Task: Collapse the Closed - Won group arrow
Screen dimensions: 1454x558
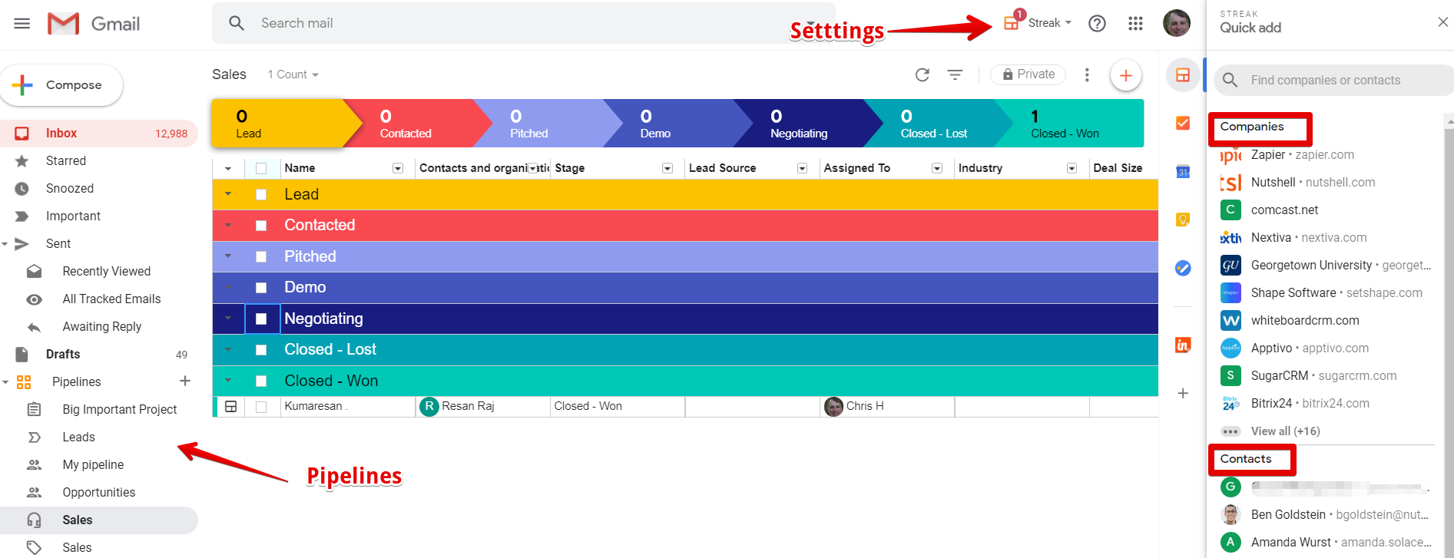Action: click(228, 381)
